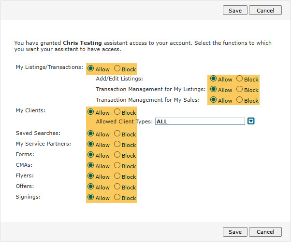Select Block for Saved Searches
Image resolution: width=291 pixels, height=242 pixels.
[117, 134]
